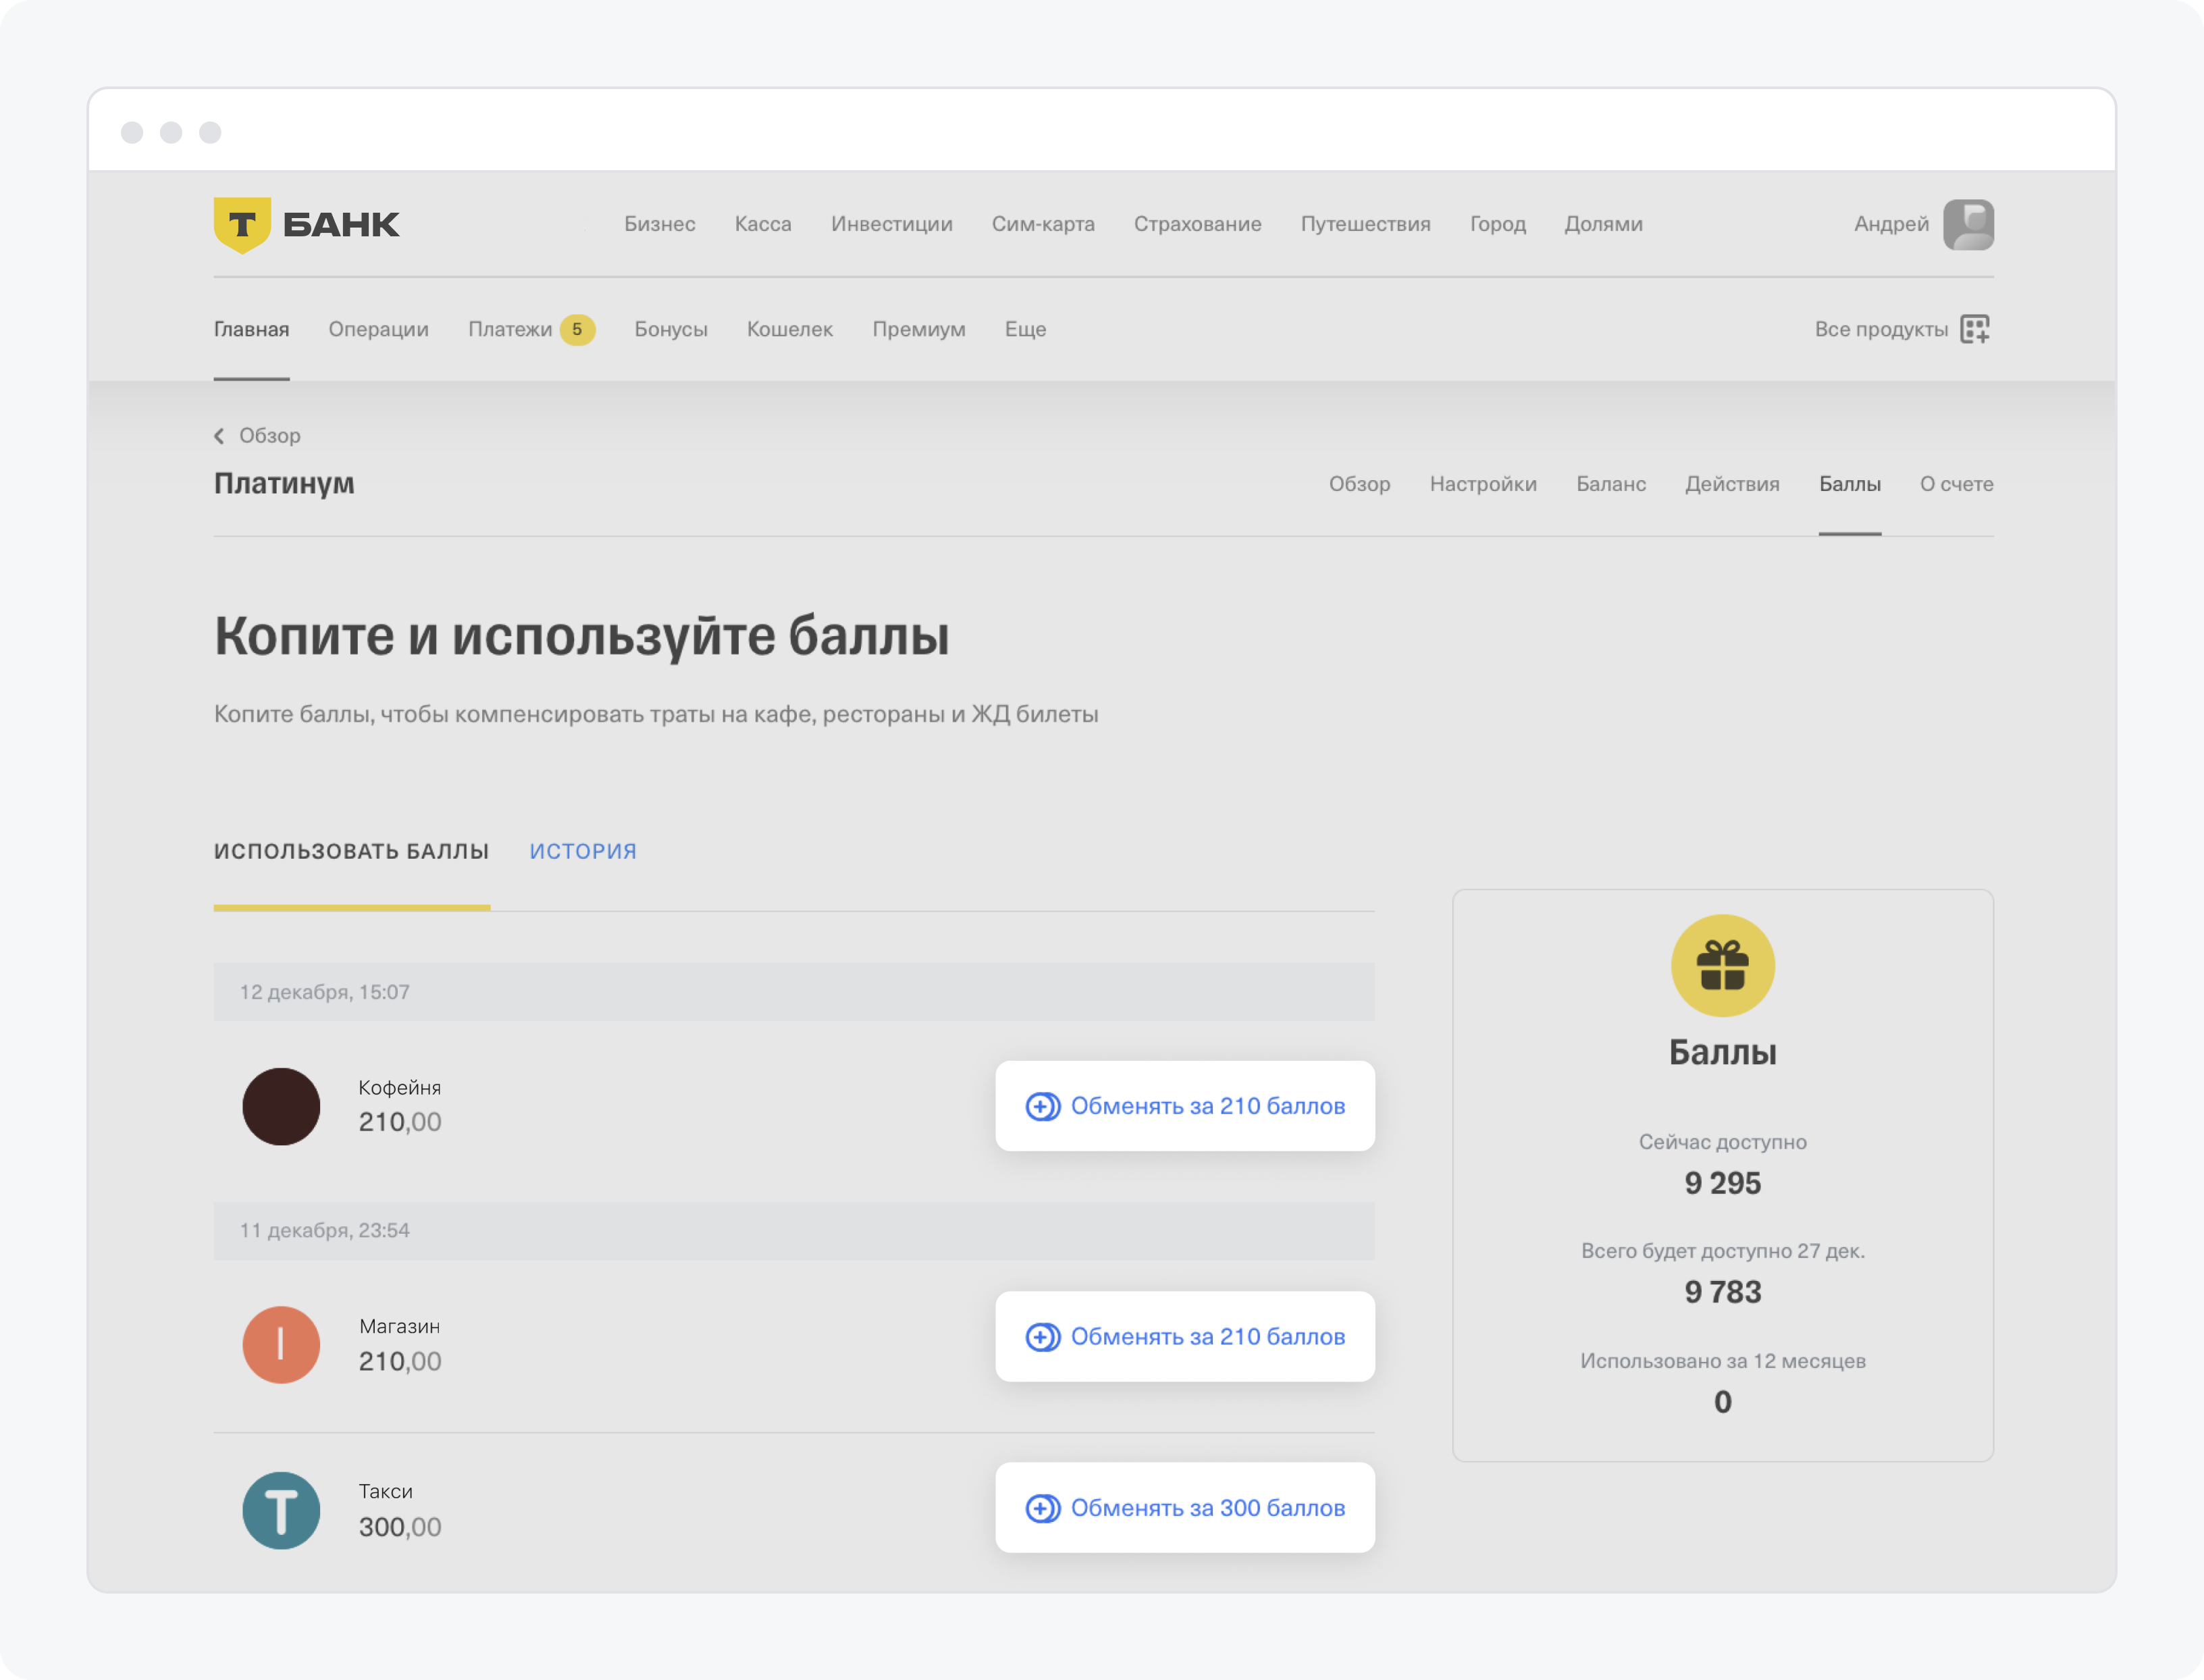The height and width of the screenshot is (1680, 2204).
Task: Click the Магазин merchant name
Action: coord(400,1327)
